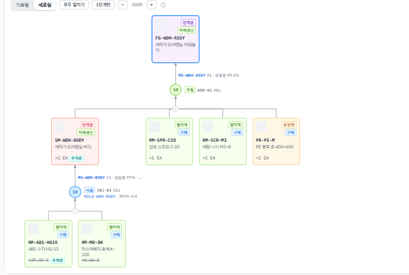
Task: Click the blue step 10 injection circle
Action: (75, 192)
